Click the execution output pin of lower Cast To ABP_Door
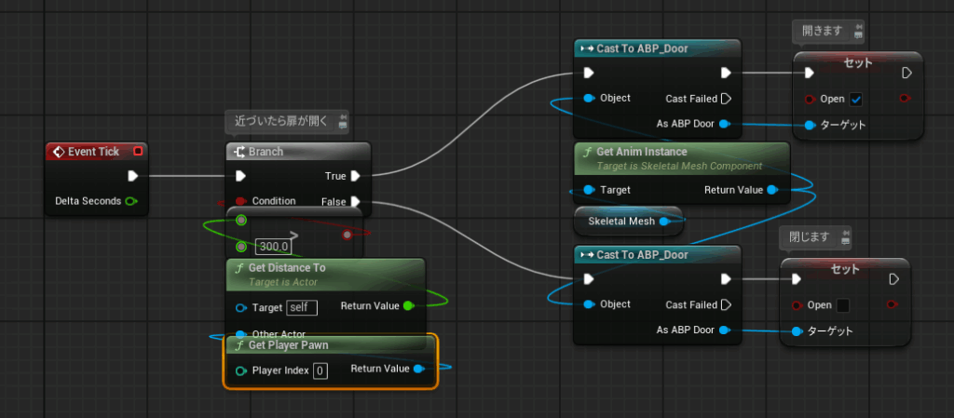This screenshot has width=954, height=418. [x=726, y=279]
